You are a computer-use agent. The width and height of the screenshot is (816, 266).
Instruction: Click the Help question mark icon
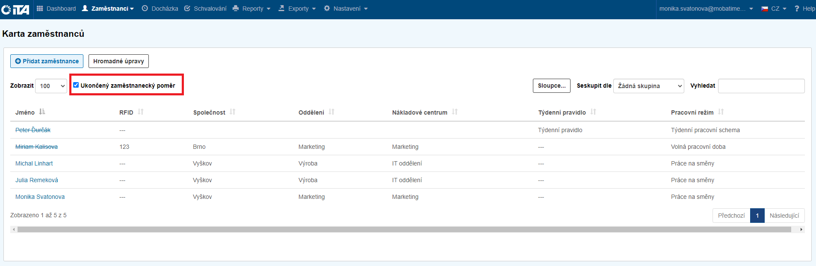[x=797, y=9]
